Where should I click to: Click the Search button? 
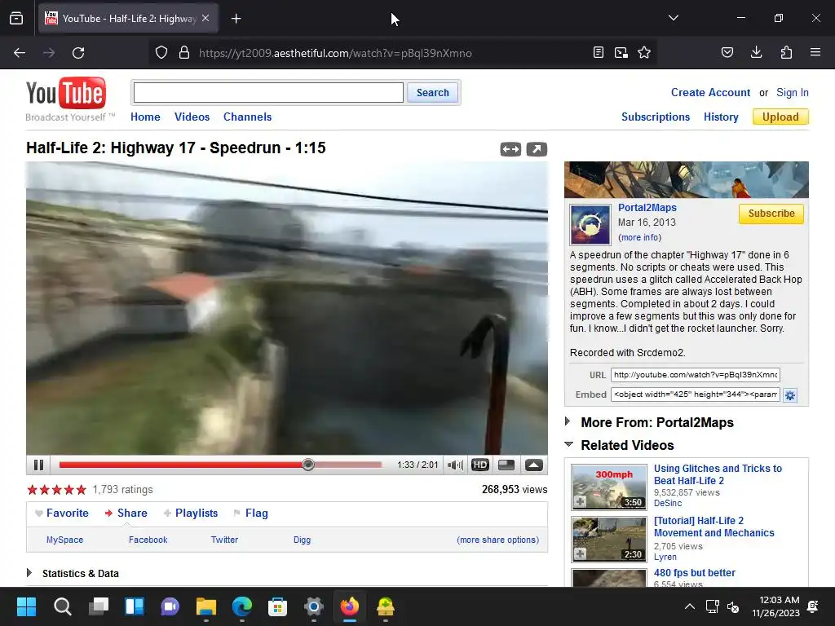pos(432,93)
